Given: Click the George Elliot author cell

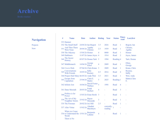Looking at the screenshot, I should pos(90,64).
